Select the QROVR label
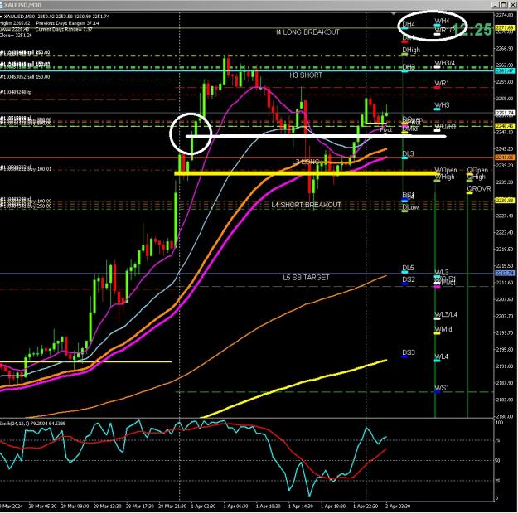Image resolution: width=518 pixels, height=514 pixels. tap(479, 189)
